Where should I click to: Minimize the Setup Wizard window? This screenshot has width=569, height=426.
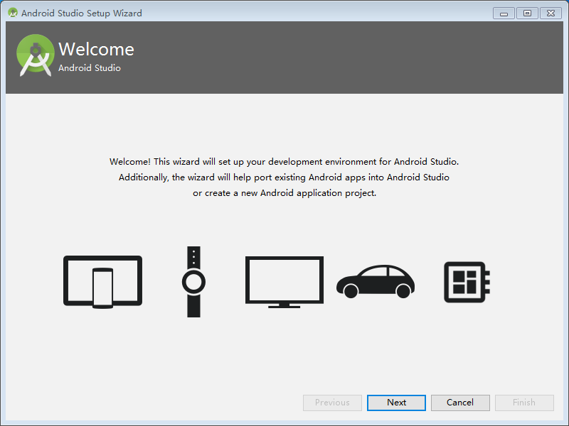click(x=504, y=13)
